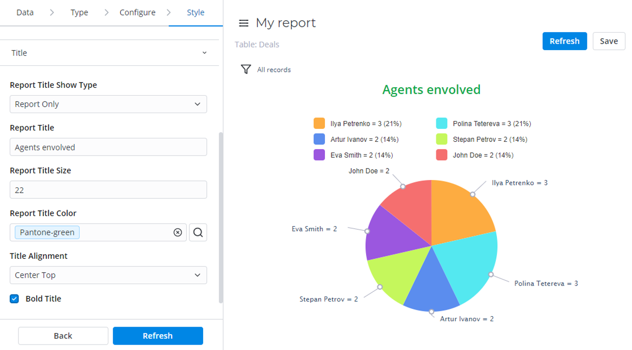Toggle Polina Tetereva cyan legend entry

pyautogui.click(x=442, y=123)
